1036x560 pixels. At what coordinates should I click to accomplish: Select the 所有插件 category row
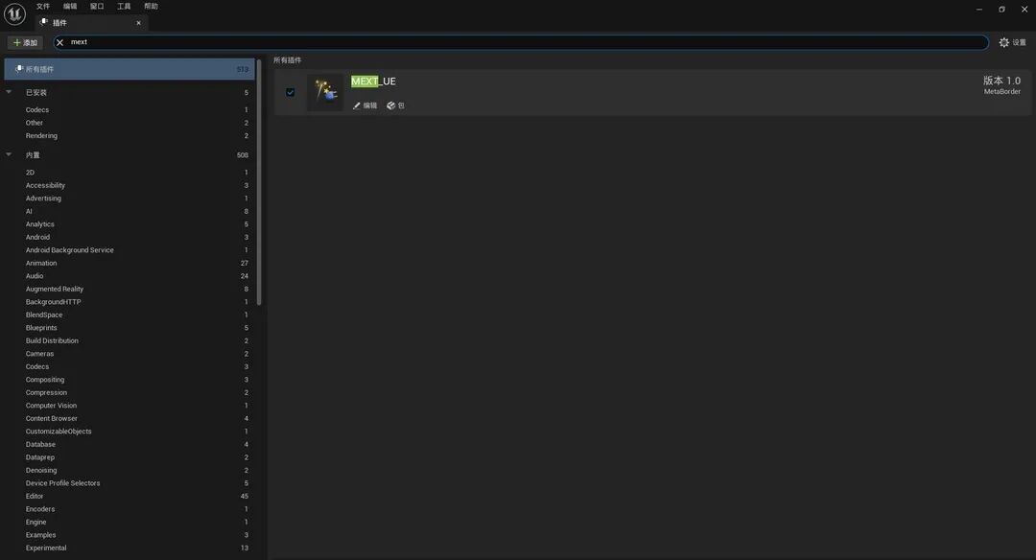click(x=129, y=69)
